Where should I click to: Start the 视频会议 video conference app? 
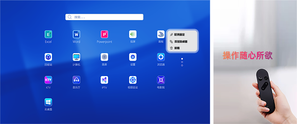[133, 80]
